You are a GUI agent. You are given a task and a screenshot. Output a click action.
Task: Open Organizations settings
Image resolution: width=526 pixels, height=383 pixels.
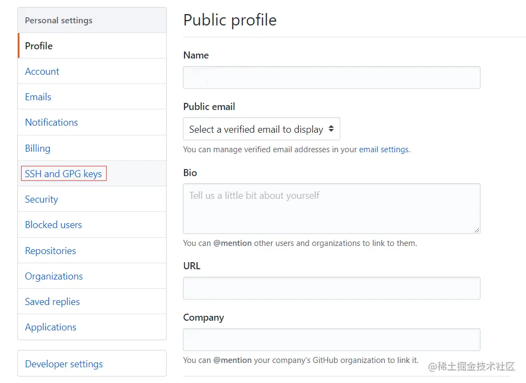tap(54, 276)
